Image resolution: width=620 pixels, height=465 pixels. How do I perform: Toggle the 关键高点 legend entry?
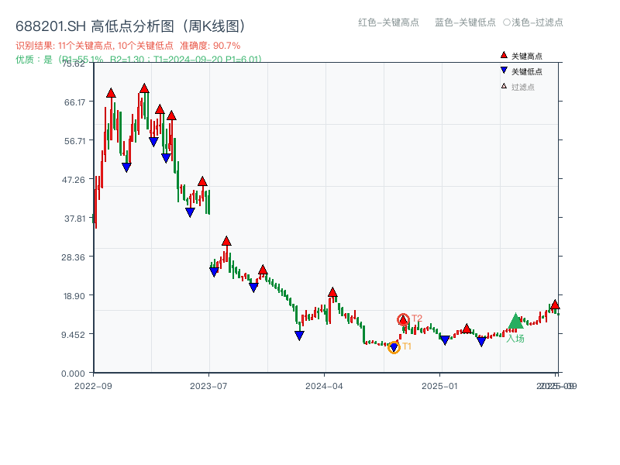pyautogui.click(x=527, y=55)
